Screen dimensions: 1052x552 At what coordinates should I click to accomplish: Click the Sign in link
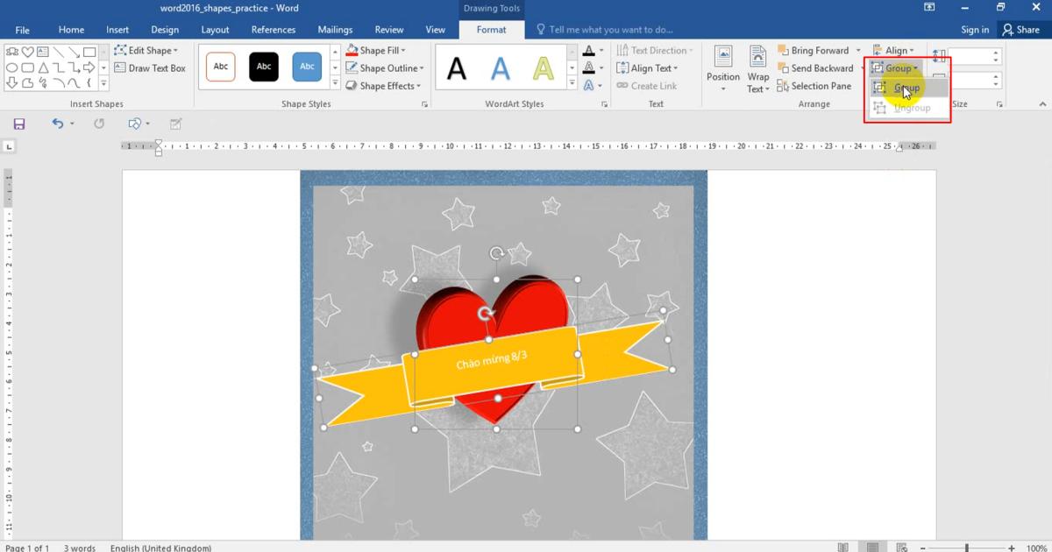click(974, 30)
